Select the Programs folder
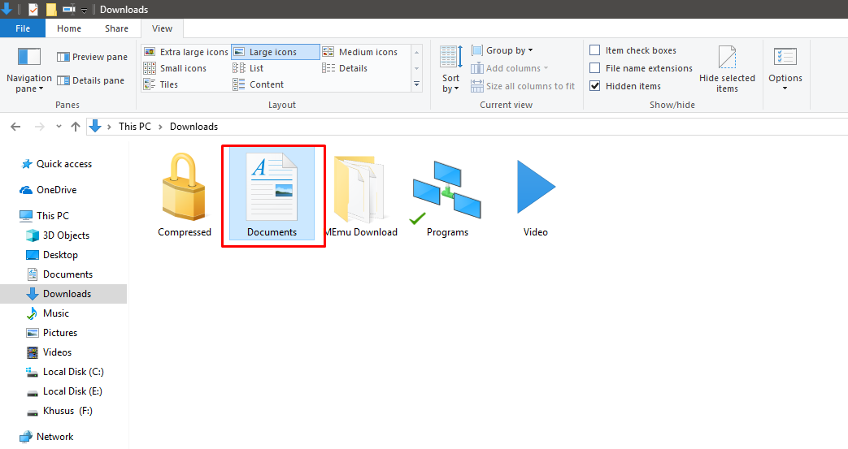This screenshot has height=449, width=848. 447,198
